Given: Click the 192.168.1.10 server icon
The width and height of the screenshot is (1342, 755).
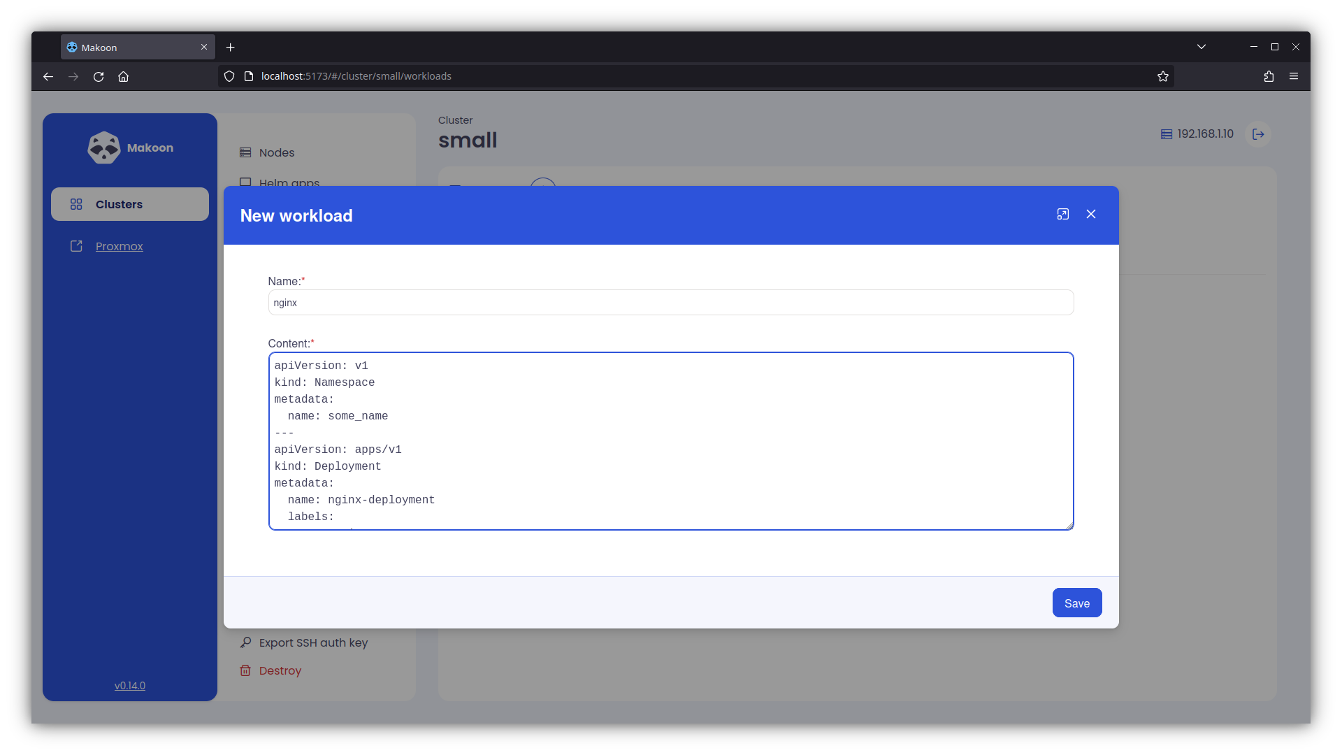Looking at the screenshot, I should click(1167, 134).
